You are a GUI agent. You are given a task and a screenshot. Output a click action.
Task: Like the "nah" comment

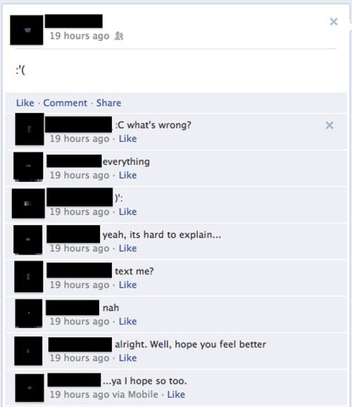127,322
